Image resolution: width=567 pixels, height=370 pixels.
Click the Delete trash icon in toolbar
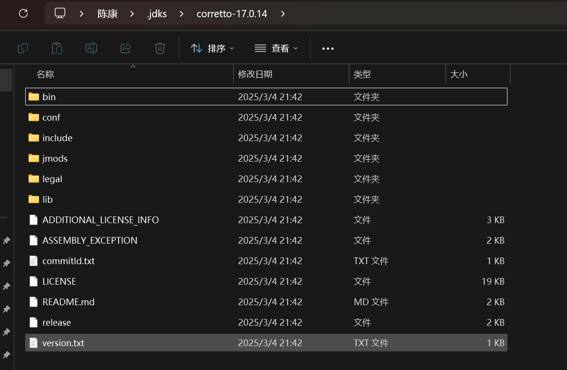point(160,48)
